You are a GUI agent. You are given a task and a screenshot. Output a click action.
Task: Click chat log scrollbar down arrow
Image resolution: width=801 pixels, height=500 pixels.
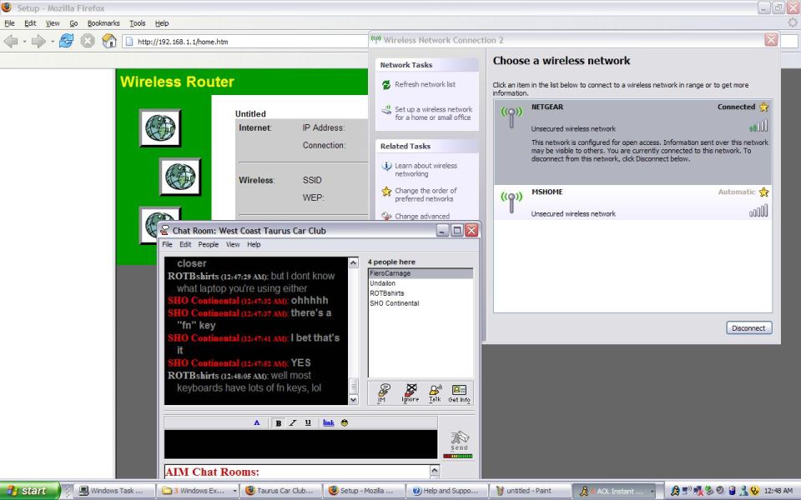354,399
